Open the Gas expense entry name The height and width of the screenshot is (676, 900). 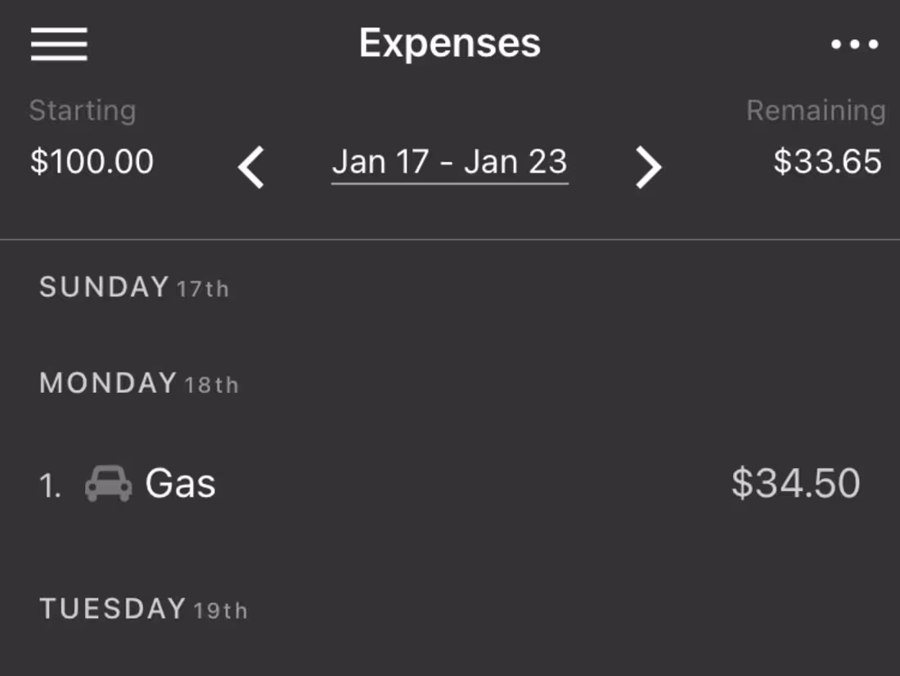(x=180, y=484)
